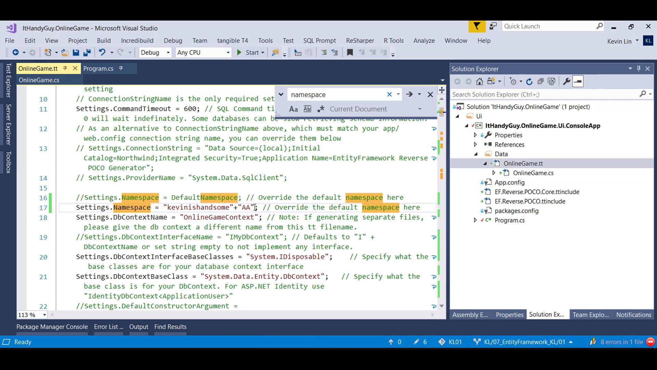Viewport: 657px width, 370px height.
Task: Click the Save All toolbar icon
Action: pos(87,52)
